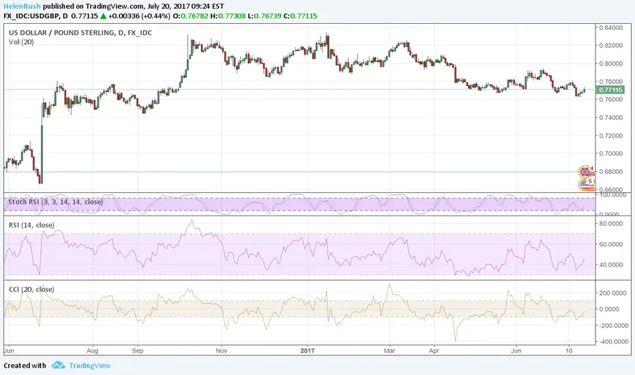Select the Stoch RSI (3, 3, 14, 14, close) label
Image resolution: width=635 pixels, height=375 pixels.
[55, 202]
